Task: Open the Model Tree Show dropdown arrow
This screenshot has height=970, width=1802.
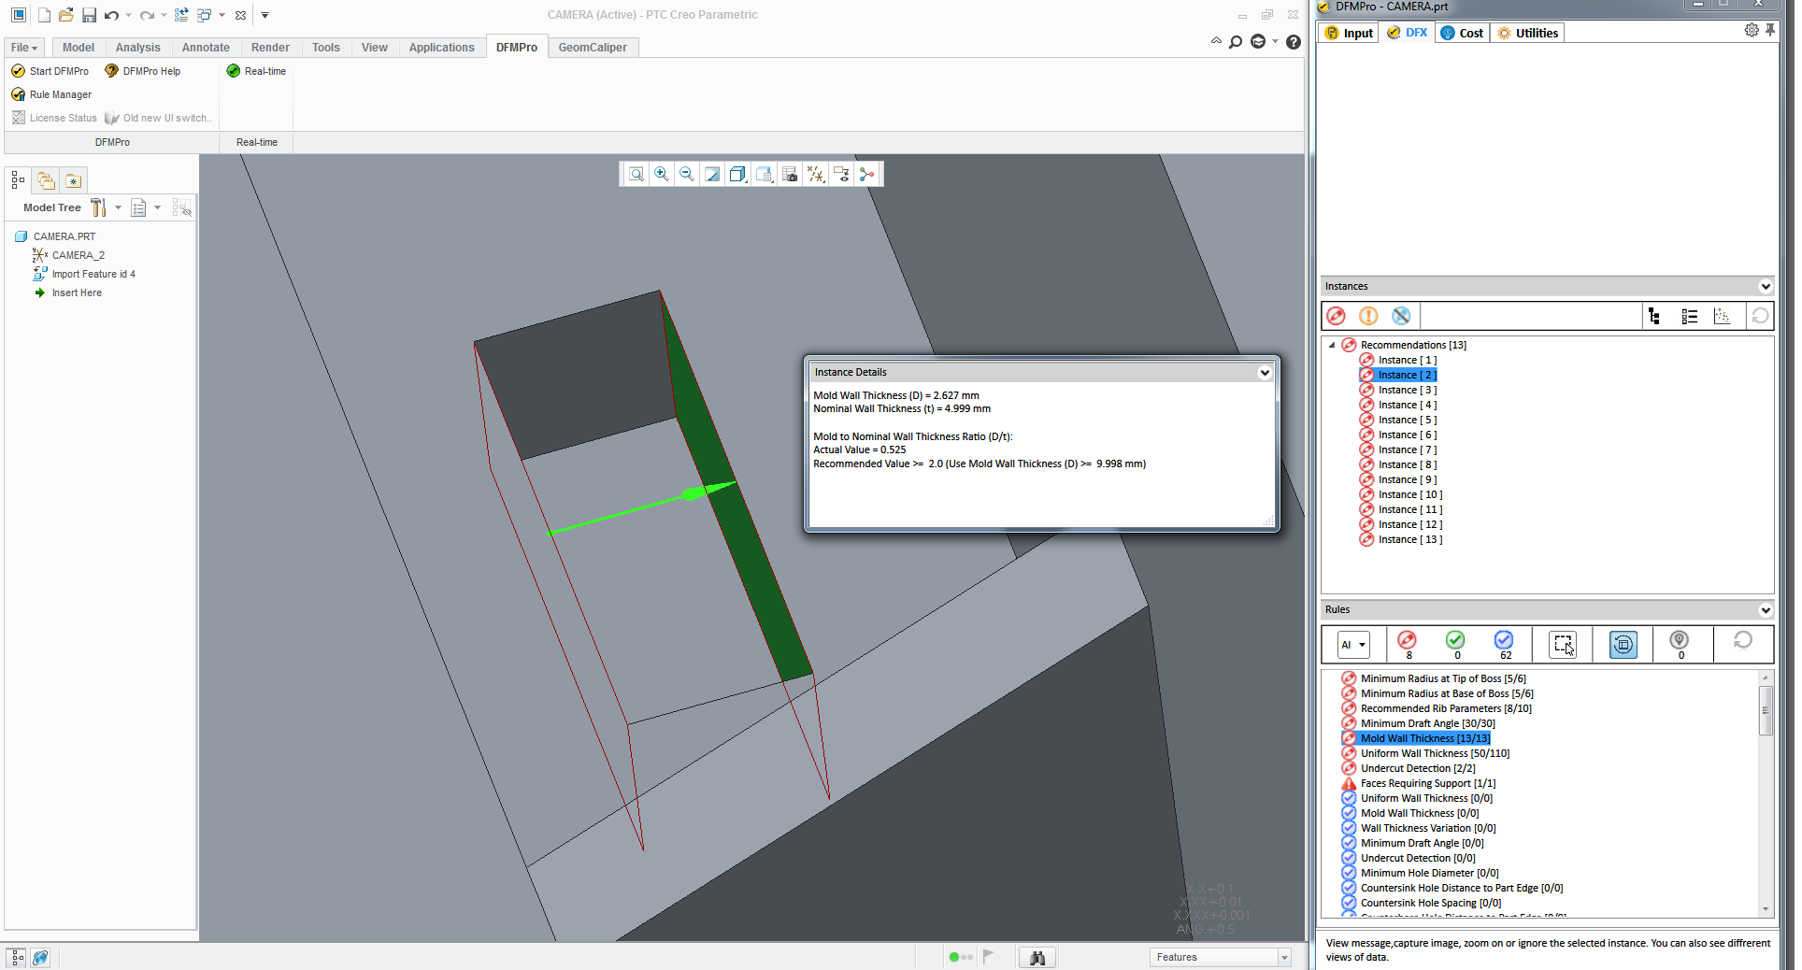Action: click(157, 207)
